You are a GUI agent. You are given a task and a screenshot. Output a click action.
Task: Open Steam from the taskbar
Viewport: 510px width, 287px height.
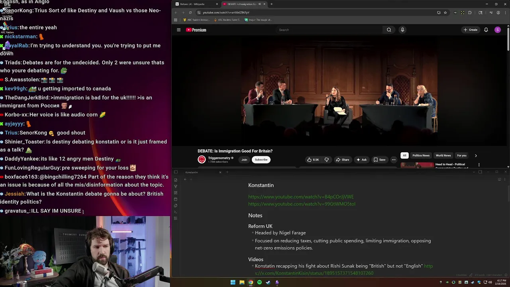268,282
